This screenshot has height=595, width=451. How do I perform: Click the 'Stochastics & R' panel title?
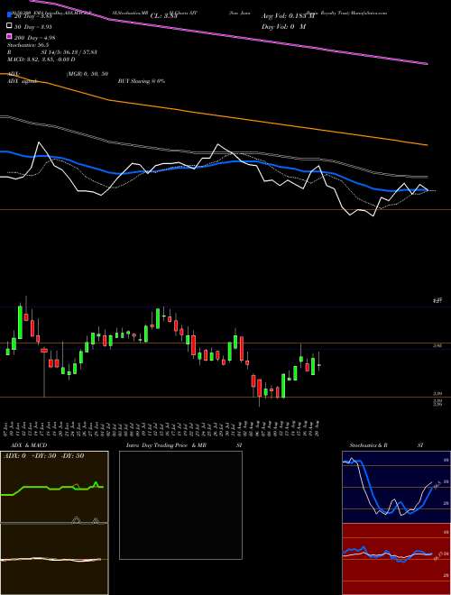click(369, 445)
